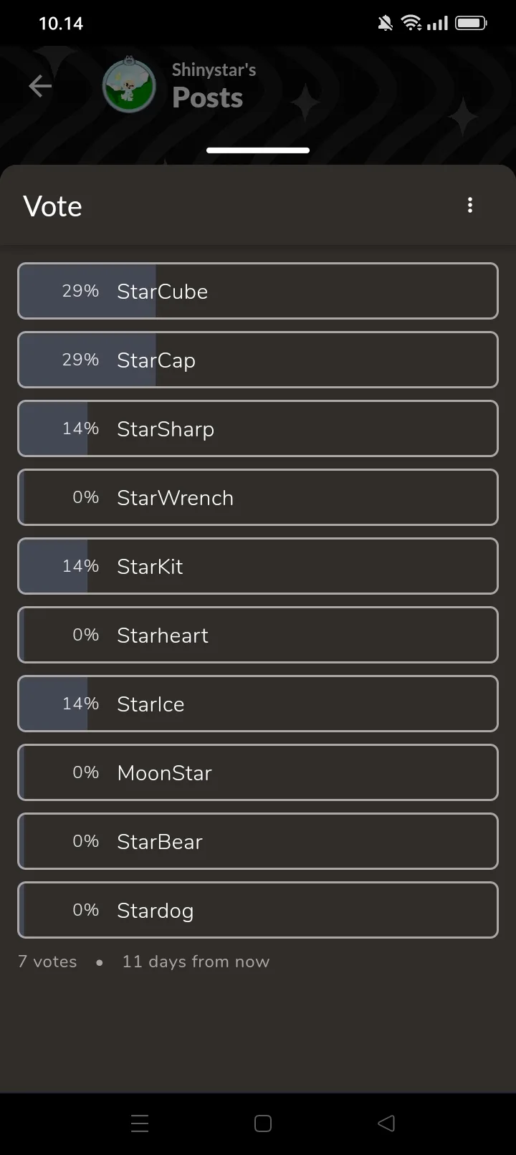Vote for StarKit

(258, 566)
